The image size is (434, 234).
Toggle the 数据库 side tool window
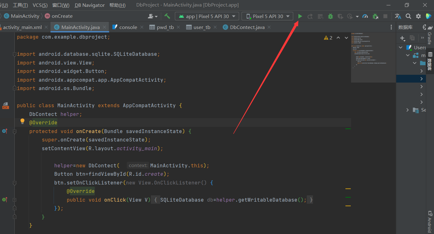coord(430,61)
